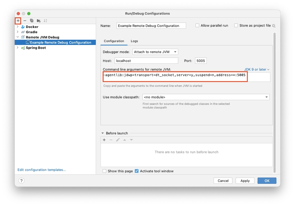
Task: Focus the Host input field
Action: click(146, 61)
